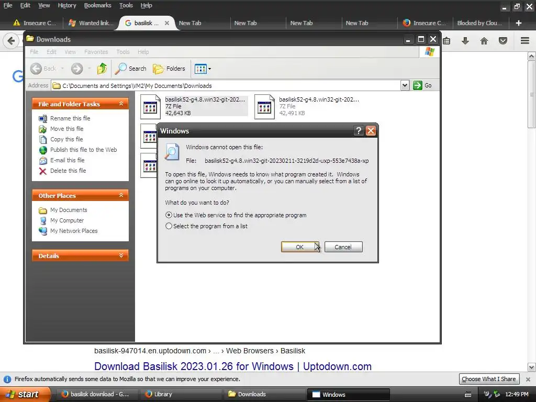Open Firefox bookmarks list icon
Screen dimensions: 536x402
pyautogui.click(x=446, y=41)
